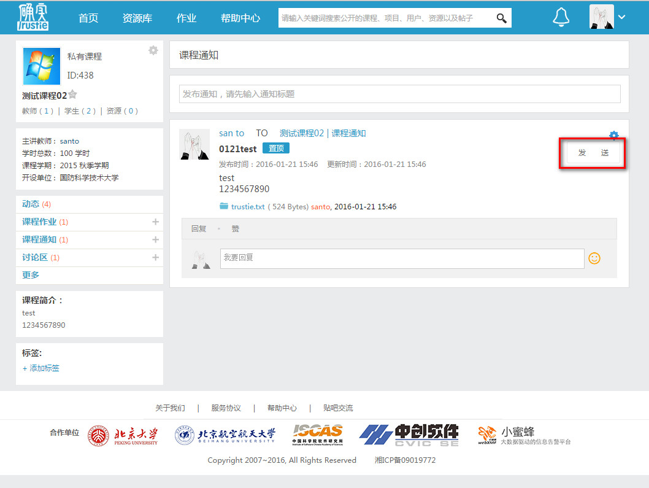This screenshot has height=488, width=649.
Task: Open the san to author link
Action: [x=231, y=133]
